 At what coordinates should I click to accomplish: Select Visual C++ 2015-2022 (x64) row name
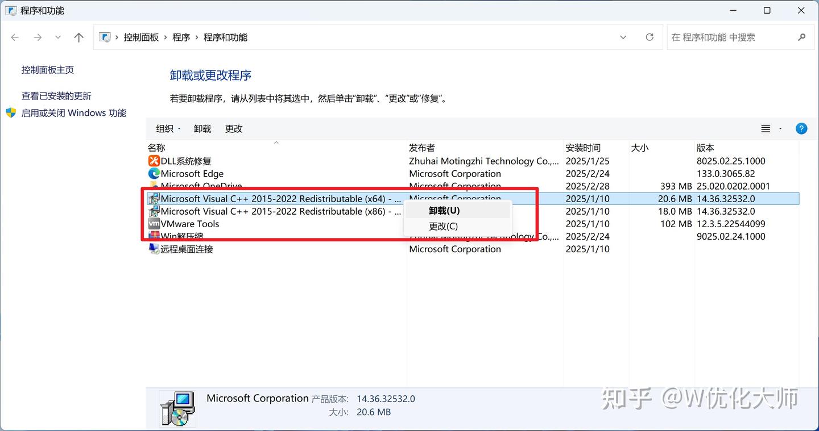[x=281, y=199]
